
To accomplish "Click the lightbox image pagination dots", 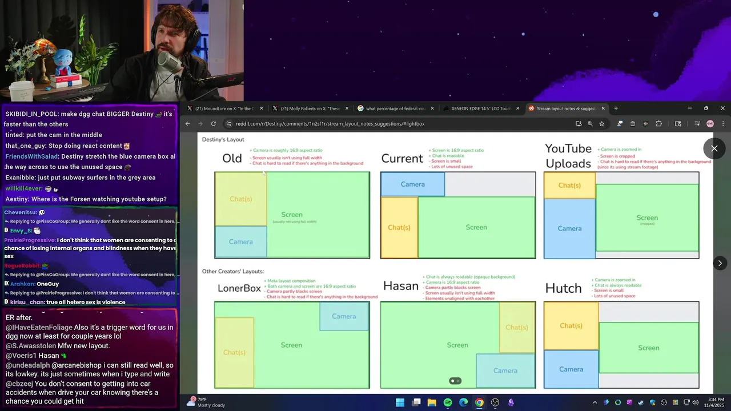I will coord(455,381).
